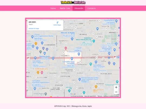Click the 7-Eleven Kyoto Higashinotoin Nishiki pin

[32, 37]
